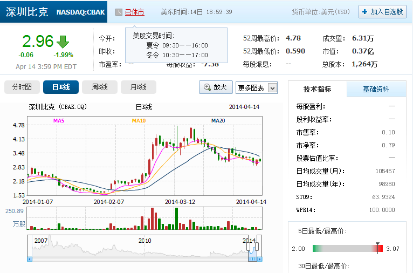Click the green down arrow price indicator
Image resolution: width=413 pixels, height=273 pixels.
point(63,42)
